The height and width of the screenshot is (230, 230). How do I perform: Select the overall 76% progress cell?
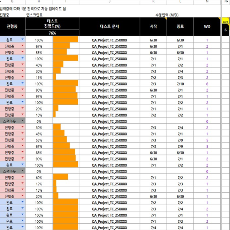(x=52, y=33)
